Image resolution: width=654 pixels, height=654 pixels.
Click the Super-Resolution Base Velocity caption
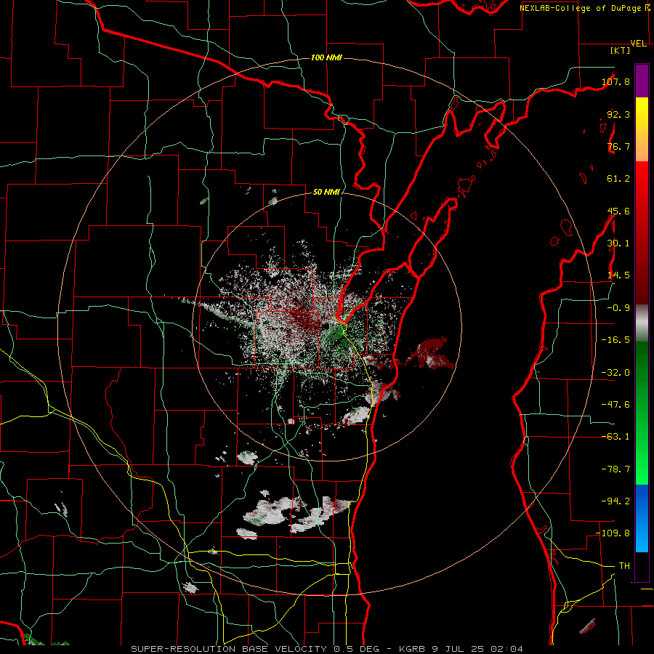(327, 649)
